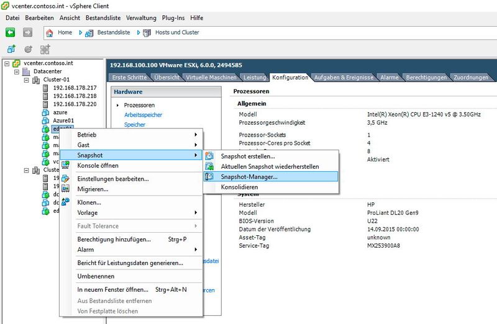
Task: Click the Konsole öffnen monitor icon
Action: pos(65,165)
